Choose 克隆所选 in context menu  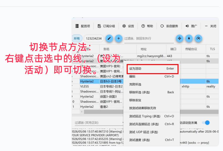152,84
